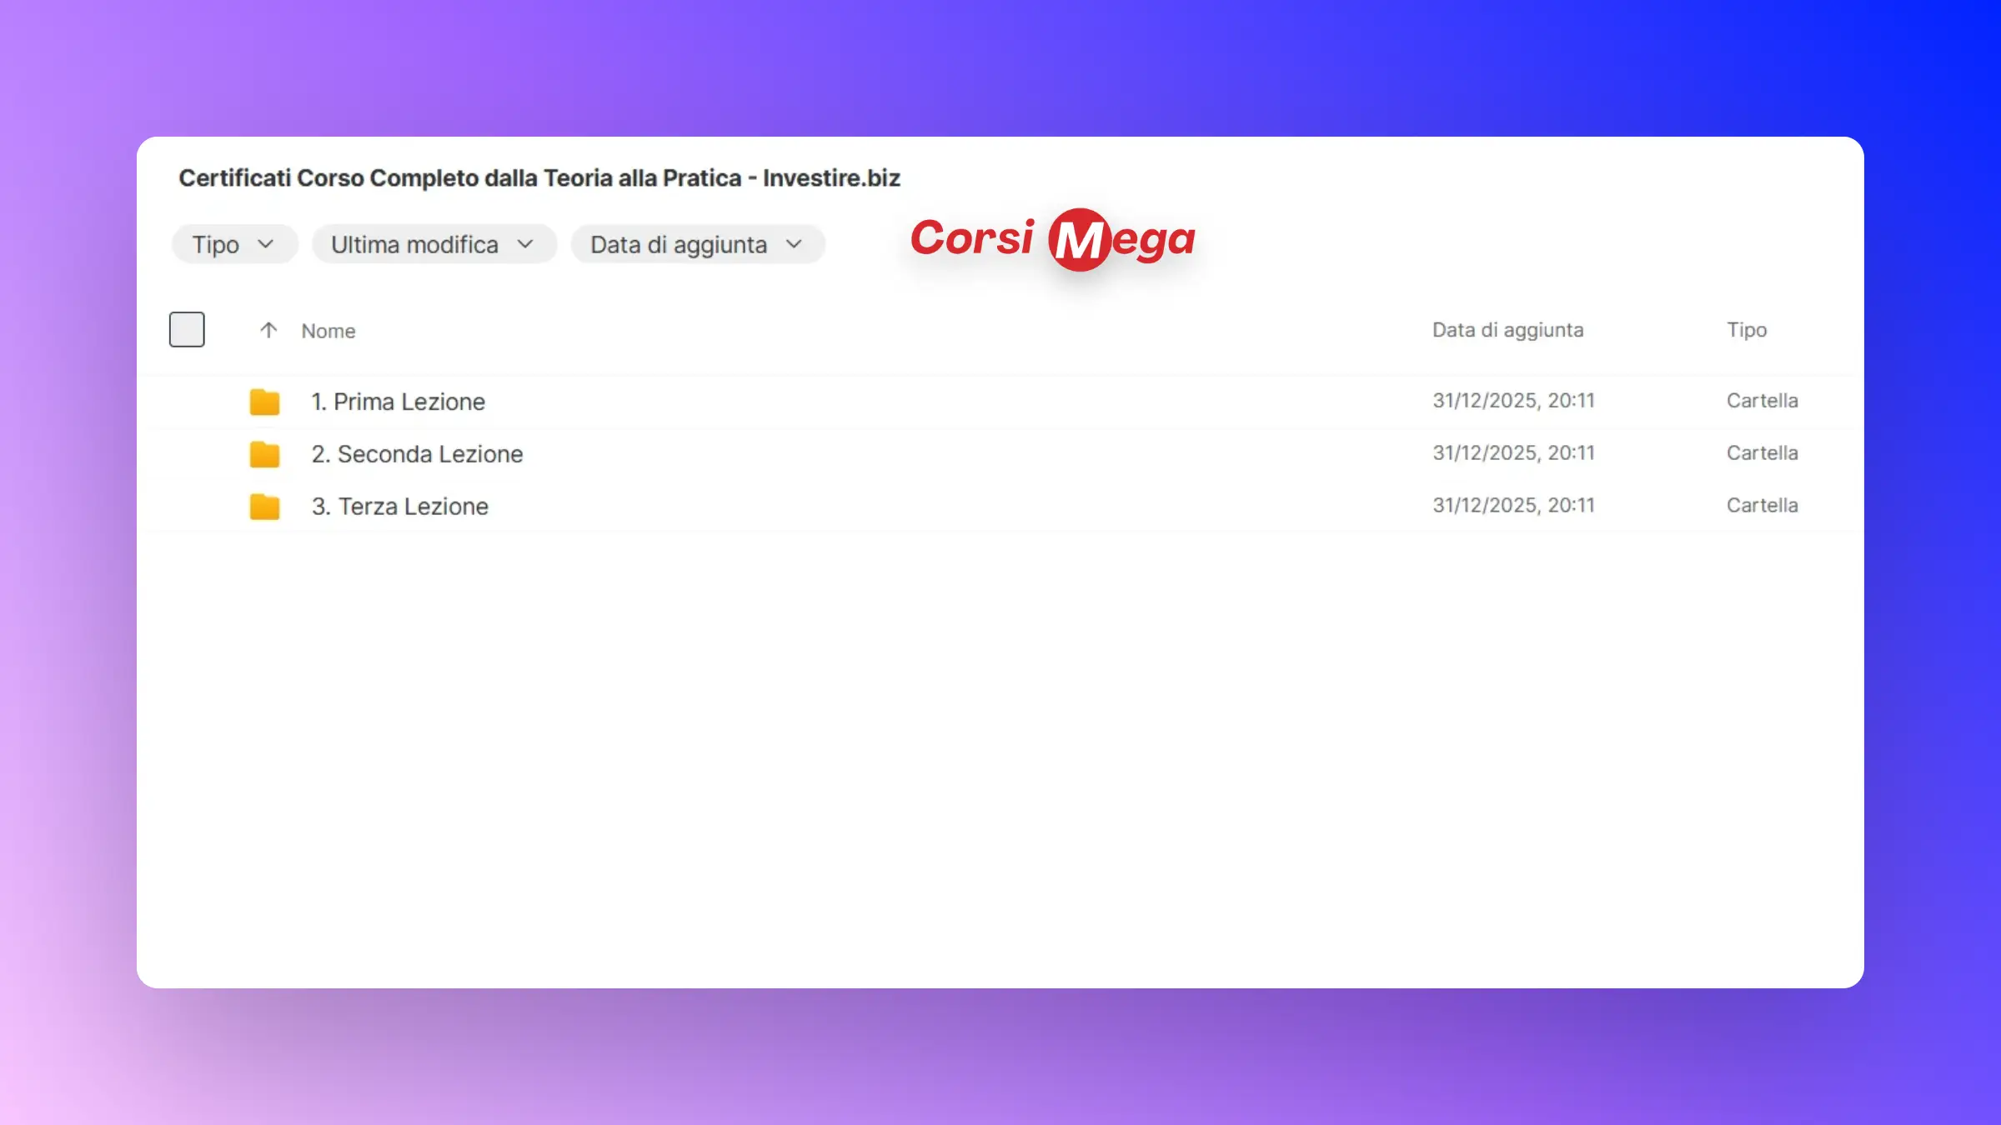Open the Data di aggiunta filter dropdown

click(697, 244)
